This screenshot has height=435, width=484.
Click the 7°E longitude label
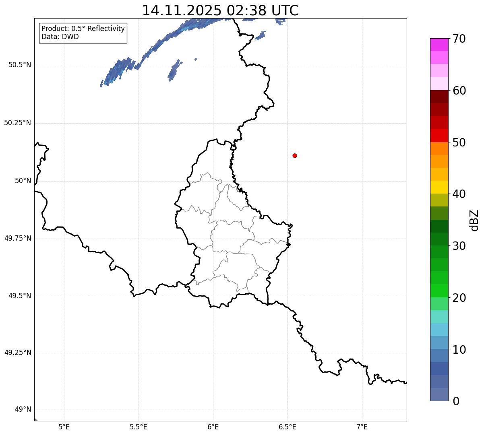coord(362,427)
